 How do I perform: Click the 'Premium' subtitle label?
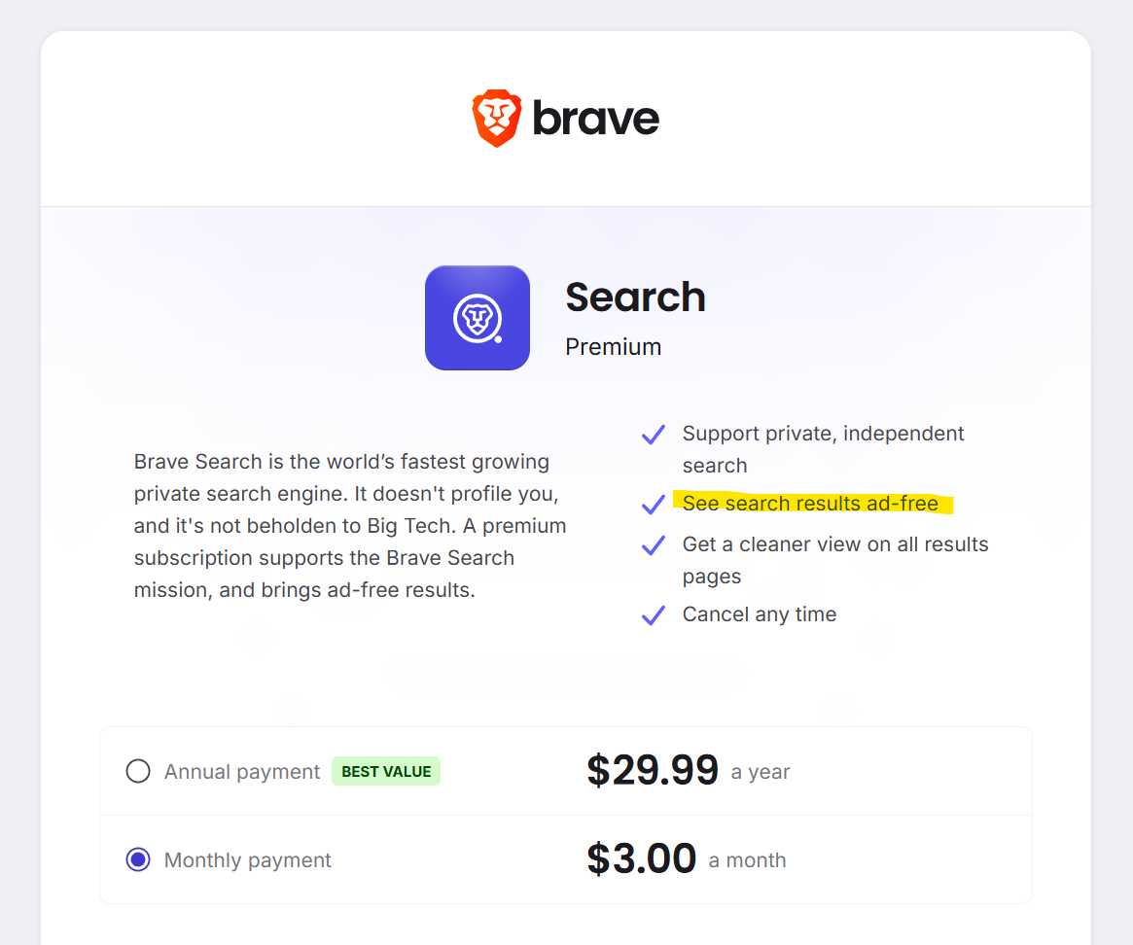point(614,346)
